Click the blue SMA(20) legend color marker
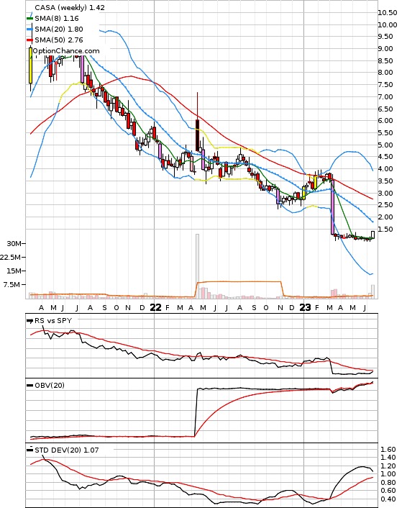This screenshot has width=407, height=508. coord(29,30)
